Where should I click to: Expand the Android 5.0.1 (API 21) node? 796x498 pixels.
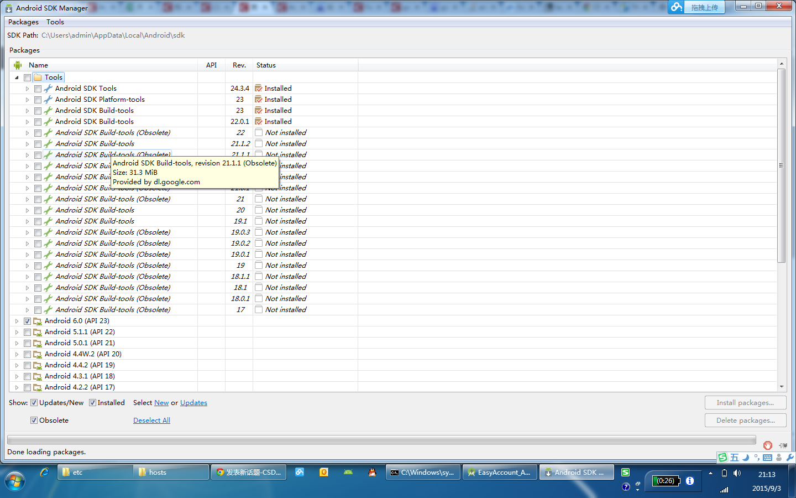pyautogui.click(x=17, y=343)
